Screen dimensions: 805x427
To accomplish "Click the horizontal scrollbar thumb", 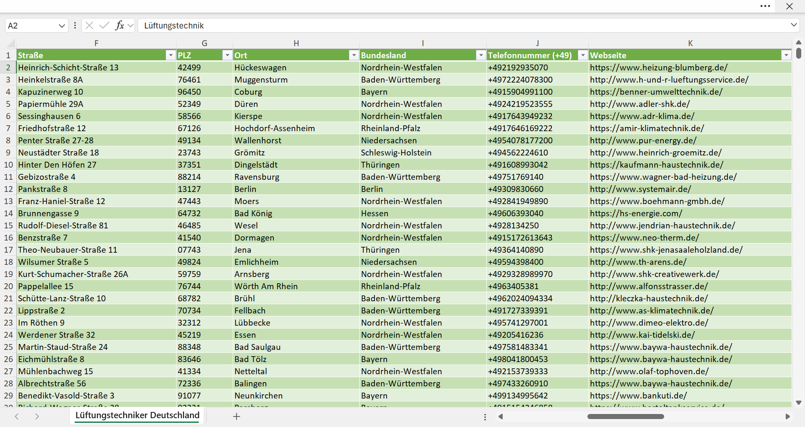I will click(x=626, y=417).
